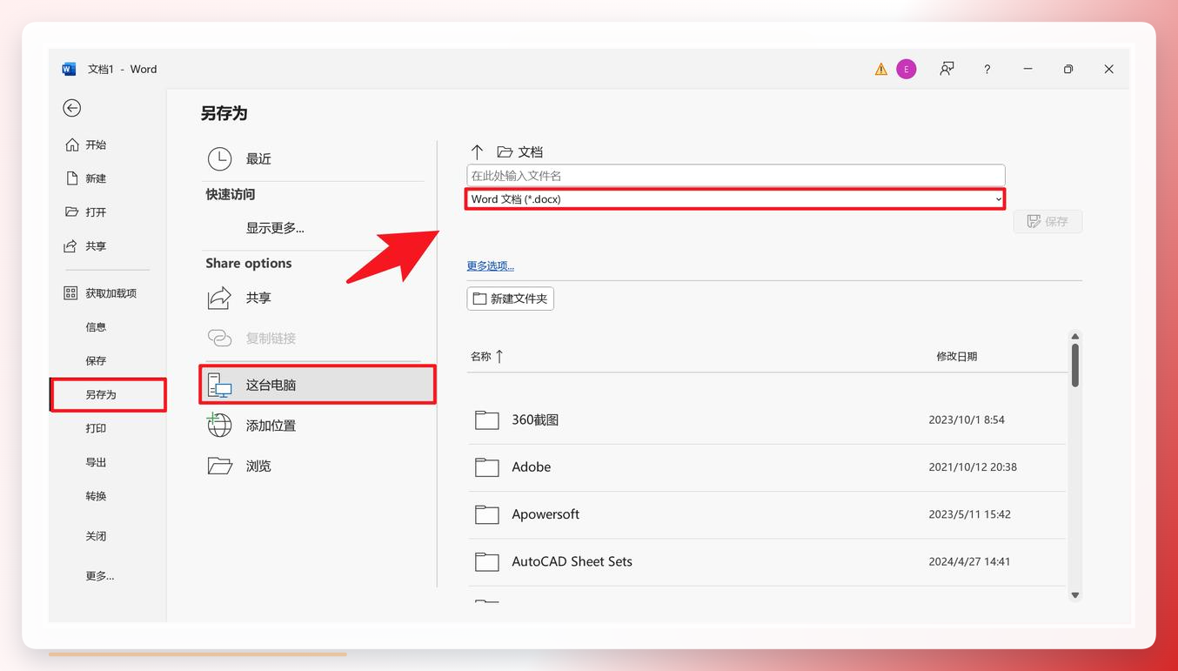Open the help question mark
This screenshot has width=1178, height=671.
(x=987, y=70)
